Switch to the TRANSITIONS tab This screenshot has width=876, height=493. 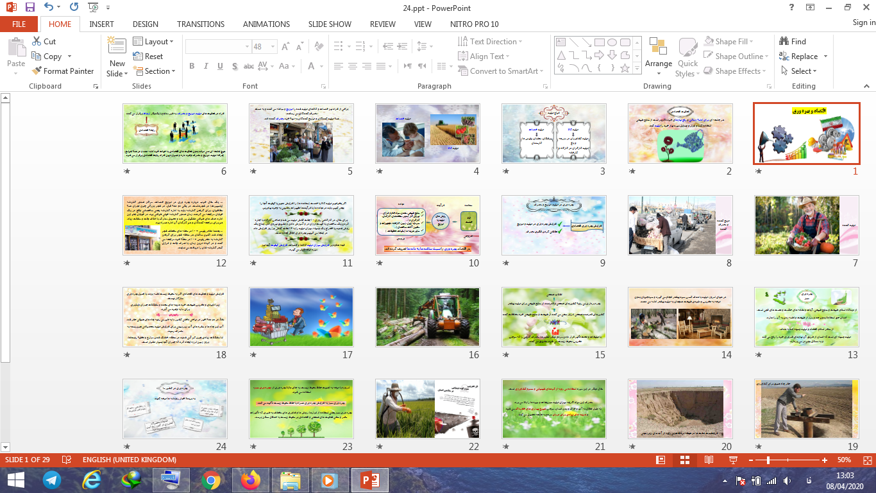pyautogui.click(x=201, y=24)
